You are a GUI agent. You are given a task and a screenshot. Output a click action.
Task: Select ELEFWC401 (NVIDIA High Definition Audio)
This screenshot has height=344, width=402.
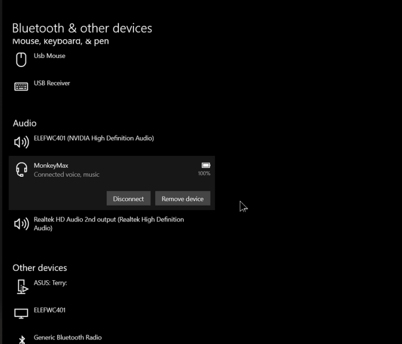(x=94, y=139)
